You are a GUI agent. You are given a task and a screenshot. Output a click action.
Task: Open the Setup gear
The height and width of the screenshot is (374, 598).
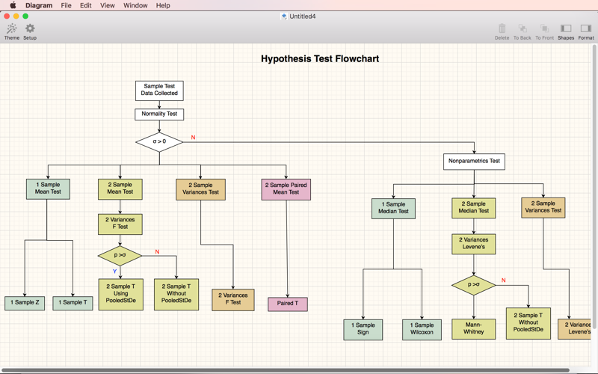[x=30, y=31]
